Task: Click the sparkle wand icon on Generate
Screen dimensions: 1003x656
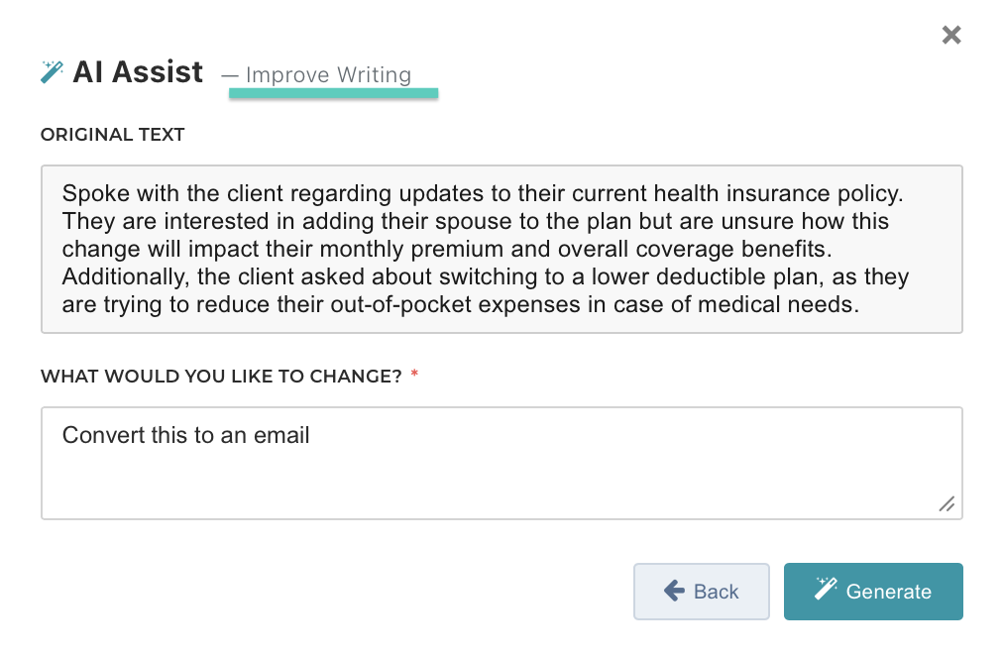Action: tap(826, 591)
